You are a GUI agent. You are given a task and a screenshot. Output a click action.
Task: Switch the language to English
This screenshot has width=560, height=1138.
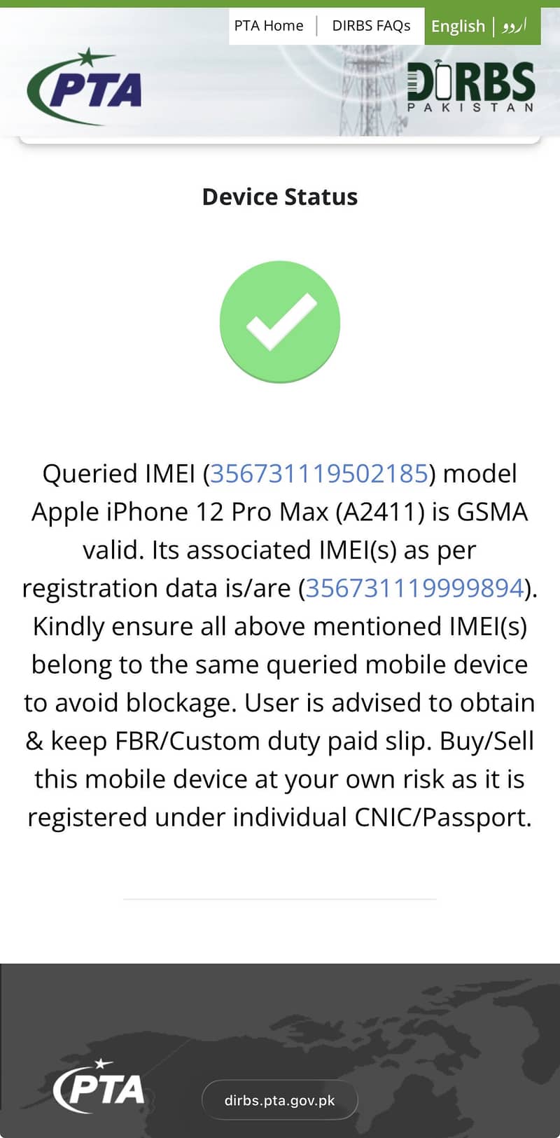coord(458,26)
